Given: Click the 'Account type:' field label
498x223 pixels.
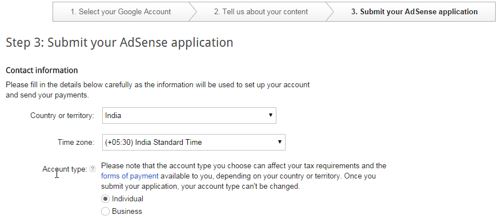Looking at the screenshot, I should (65, 169).
